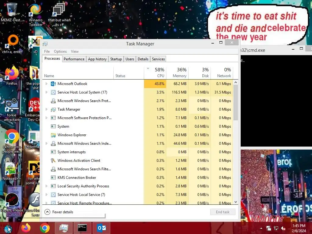Expand Microsoft Software Protection Platform row
The image size is (312, 234).
coord(46,118)
